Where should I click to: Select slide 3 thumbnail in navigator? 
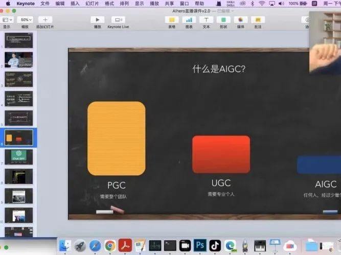[19, 79]
